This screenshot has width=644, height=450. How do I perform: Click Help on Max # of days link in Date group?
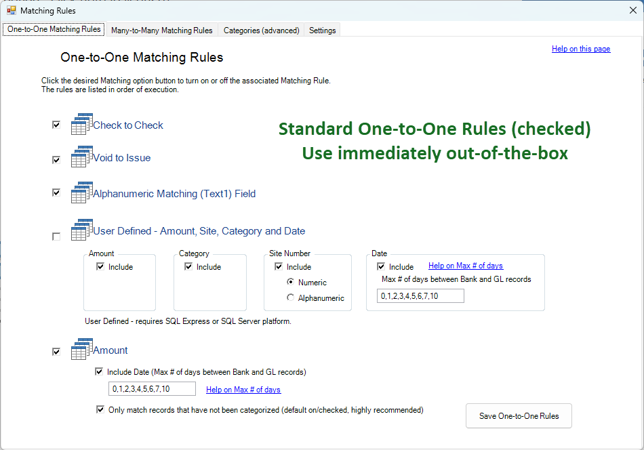[465, 266]
